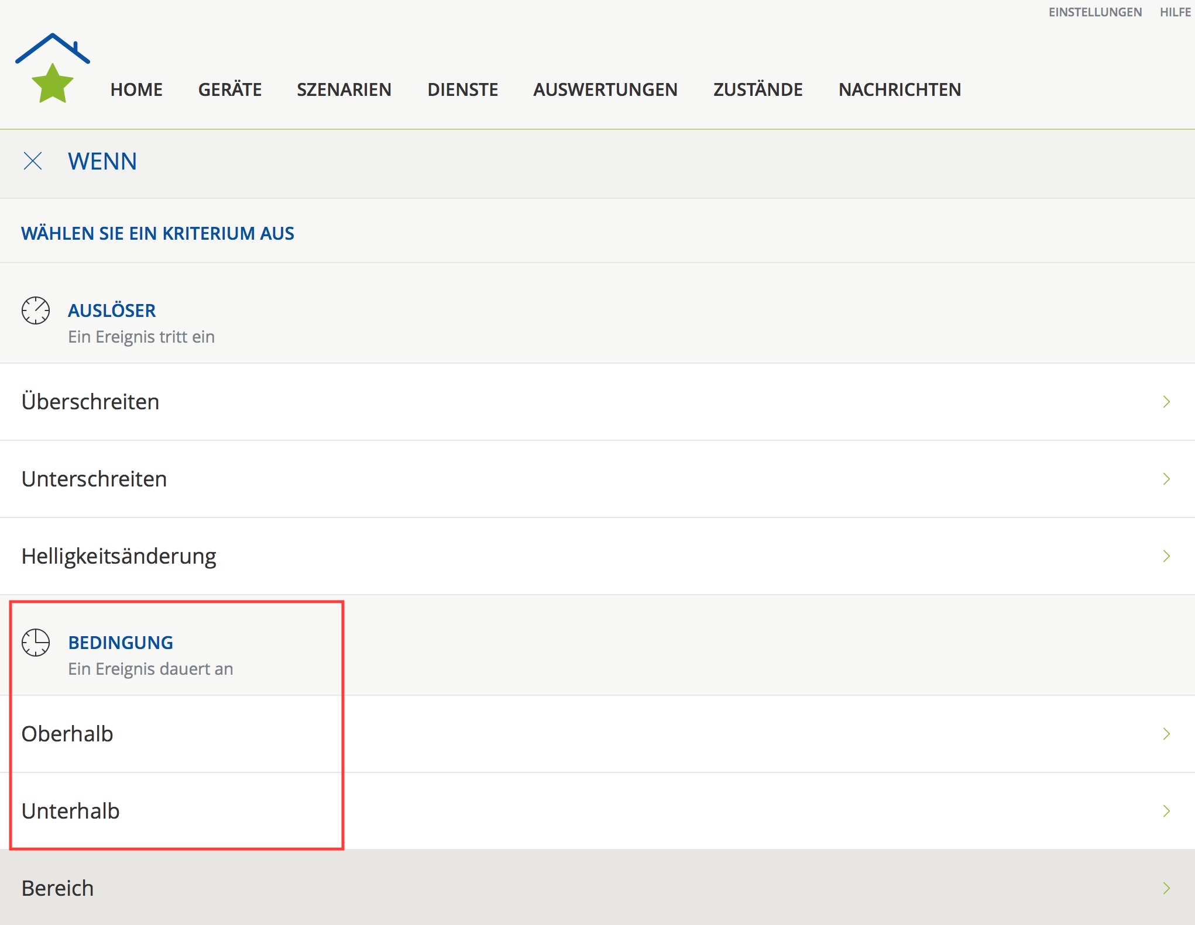Open the Auswertungen section
This screenshot has width=1195, height=925.
605,89
